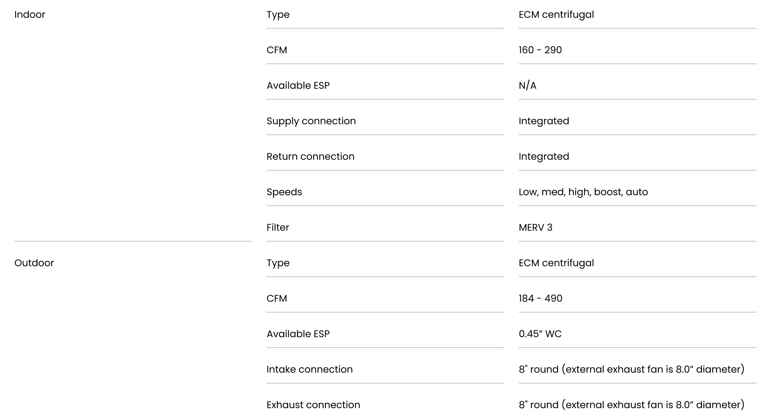Select the Intake connection label
Viewport: 771px width, 419px height.
pos(310,369)
